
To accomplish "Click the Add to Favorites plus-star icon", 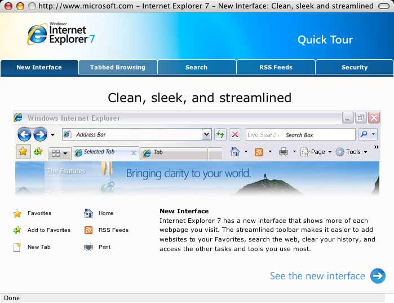I will [x=38, y=152].
